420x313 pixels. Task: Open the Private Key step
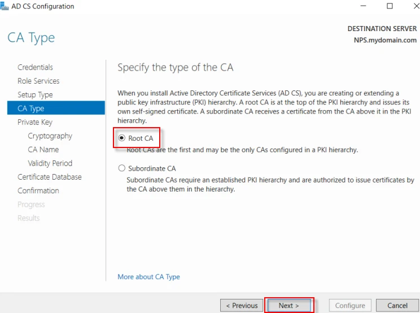[35, 122]
